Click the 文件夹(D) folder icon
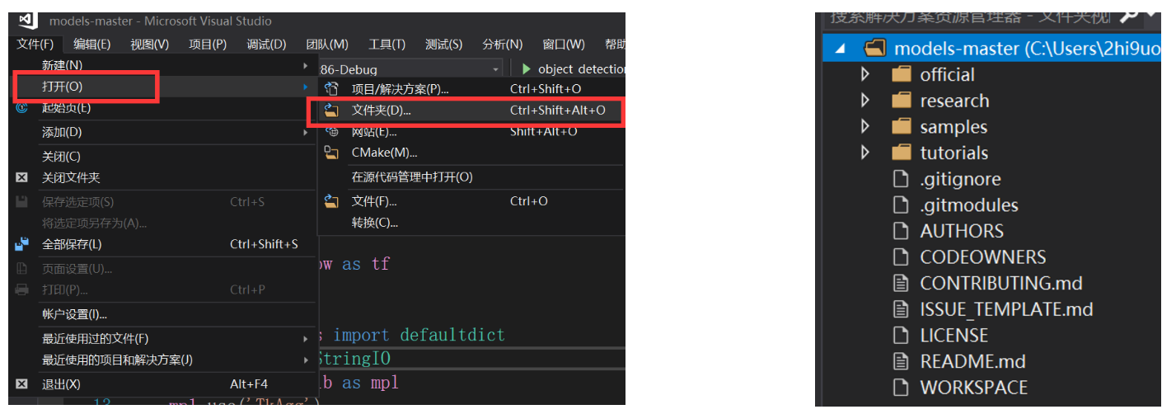Screen dimensions: 1176x414 331,110
